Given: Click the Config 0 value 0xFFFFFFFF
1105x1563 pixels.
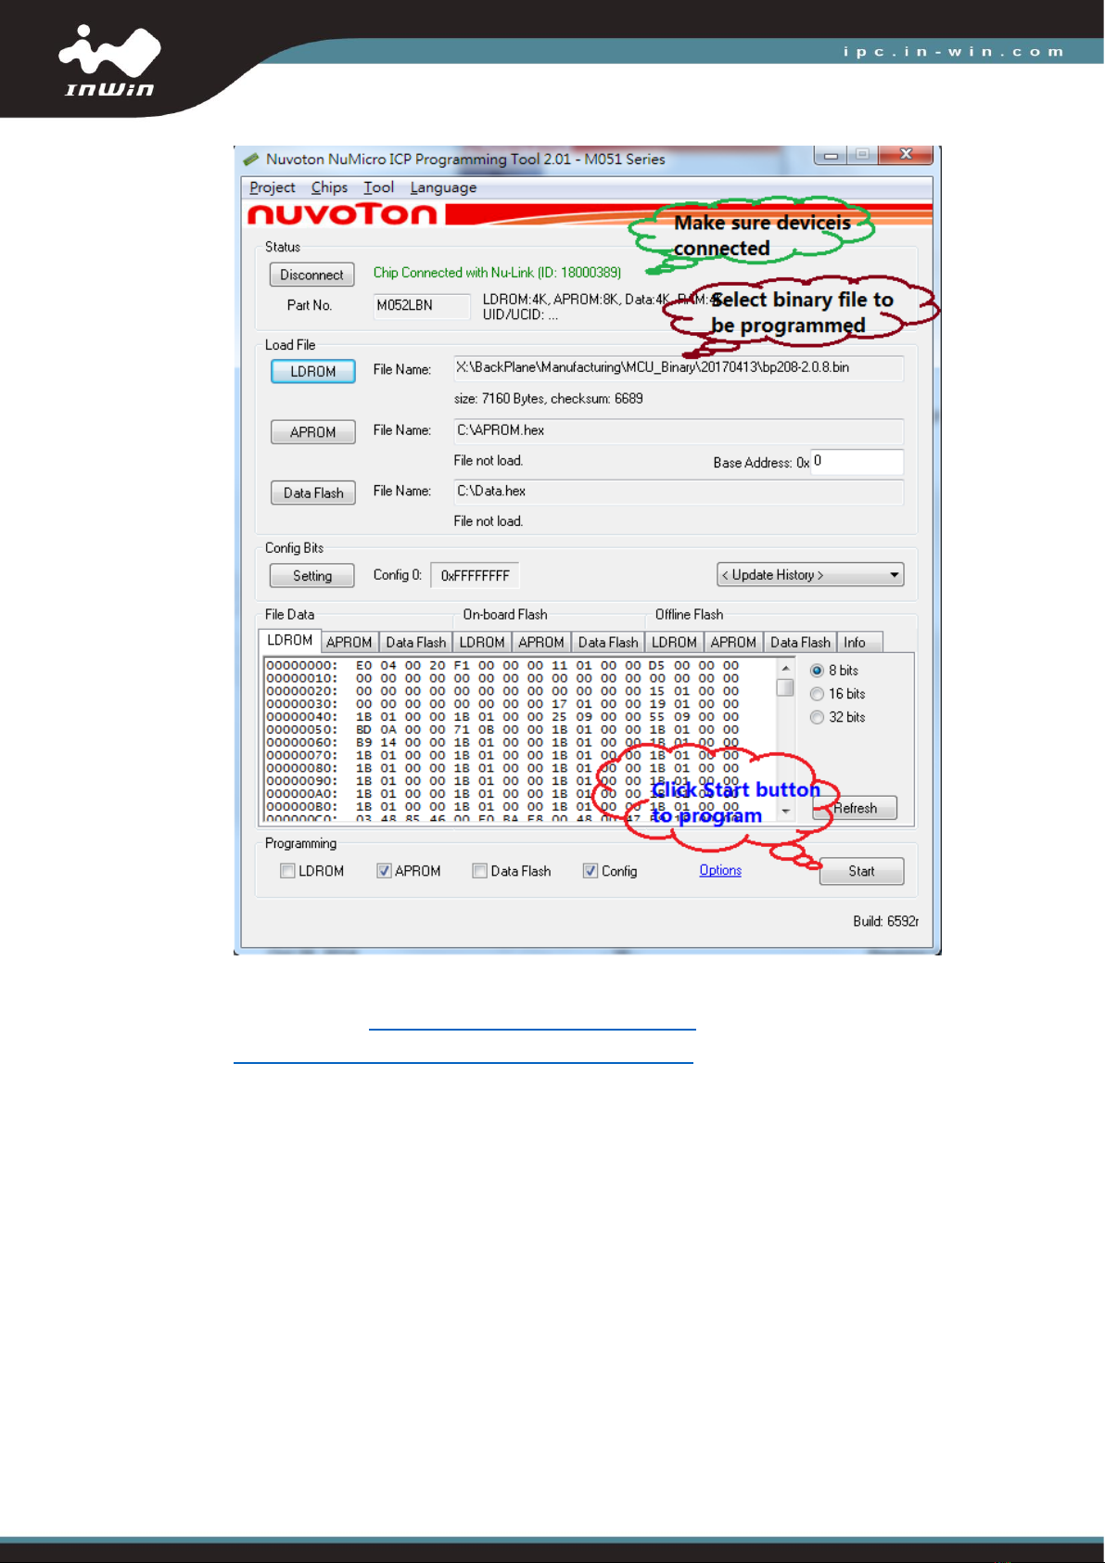Looking at the screenshot, I should [x=476, y=576].
